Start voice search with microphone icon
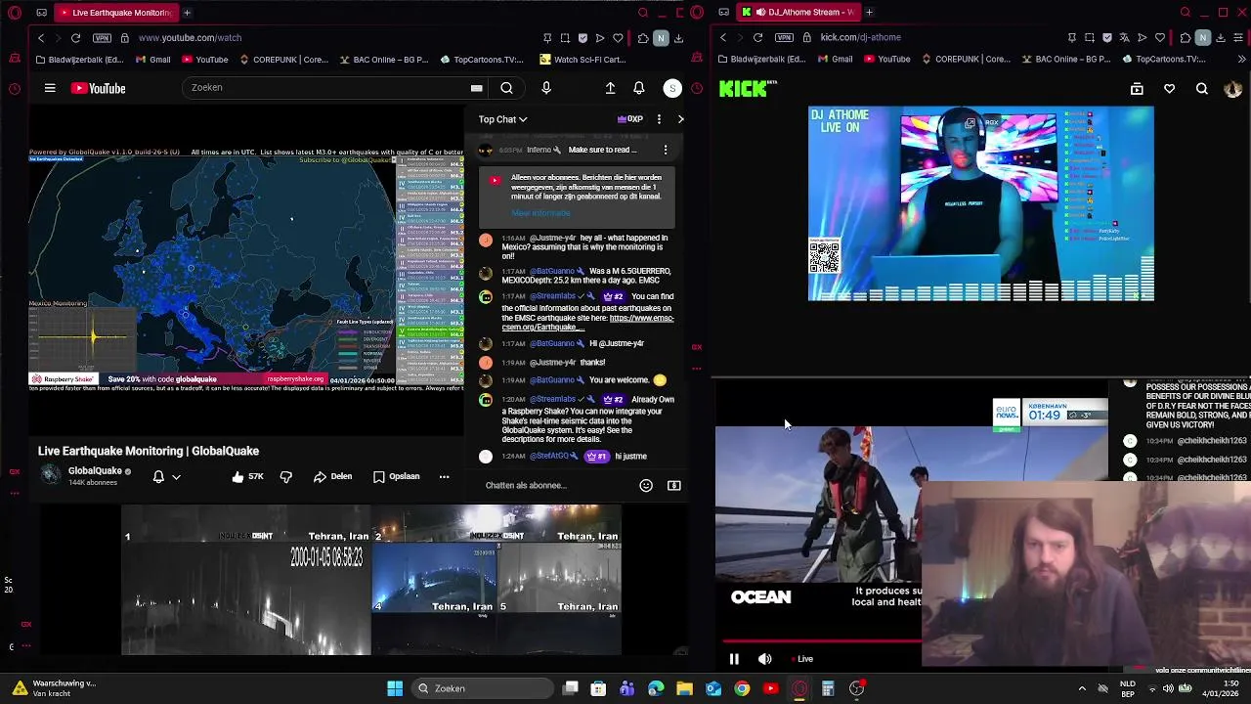 546,88
